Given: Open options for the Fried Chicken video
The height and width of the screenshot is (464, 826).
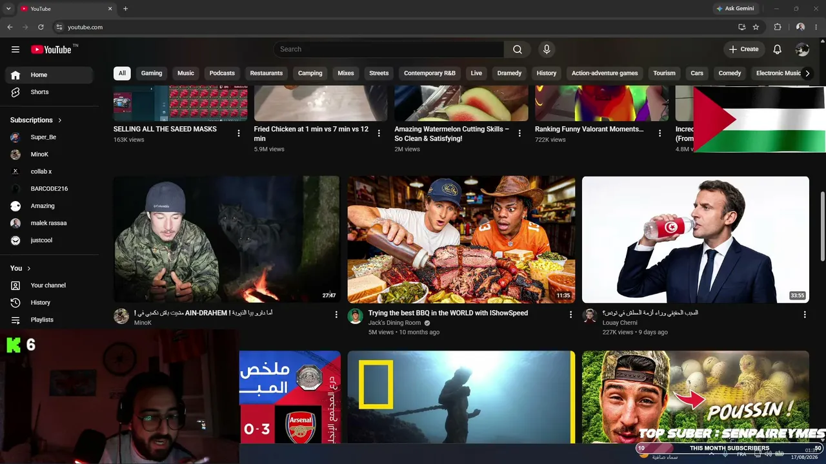Looking at the screenshot, I should pyautogui.click(x=379, y=133).
